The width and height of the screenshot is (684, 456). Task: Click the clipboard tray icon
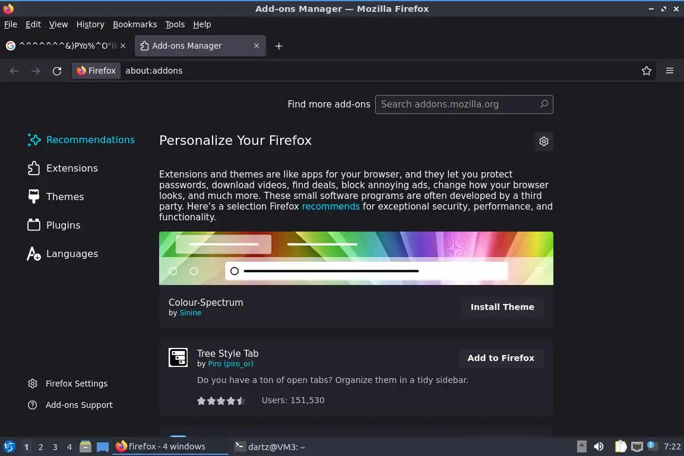point(620,446)
